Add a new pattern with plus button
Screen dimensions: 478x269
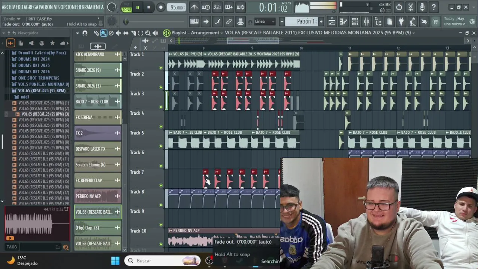(x=321, y=22)
